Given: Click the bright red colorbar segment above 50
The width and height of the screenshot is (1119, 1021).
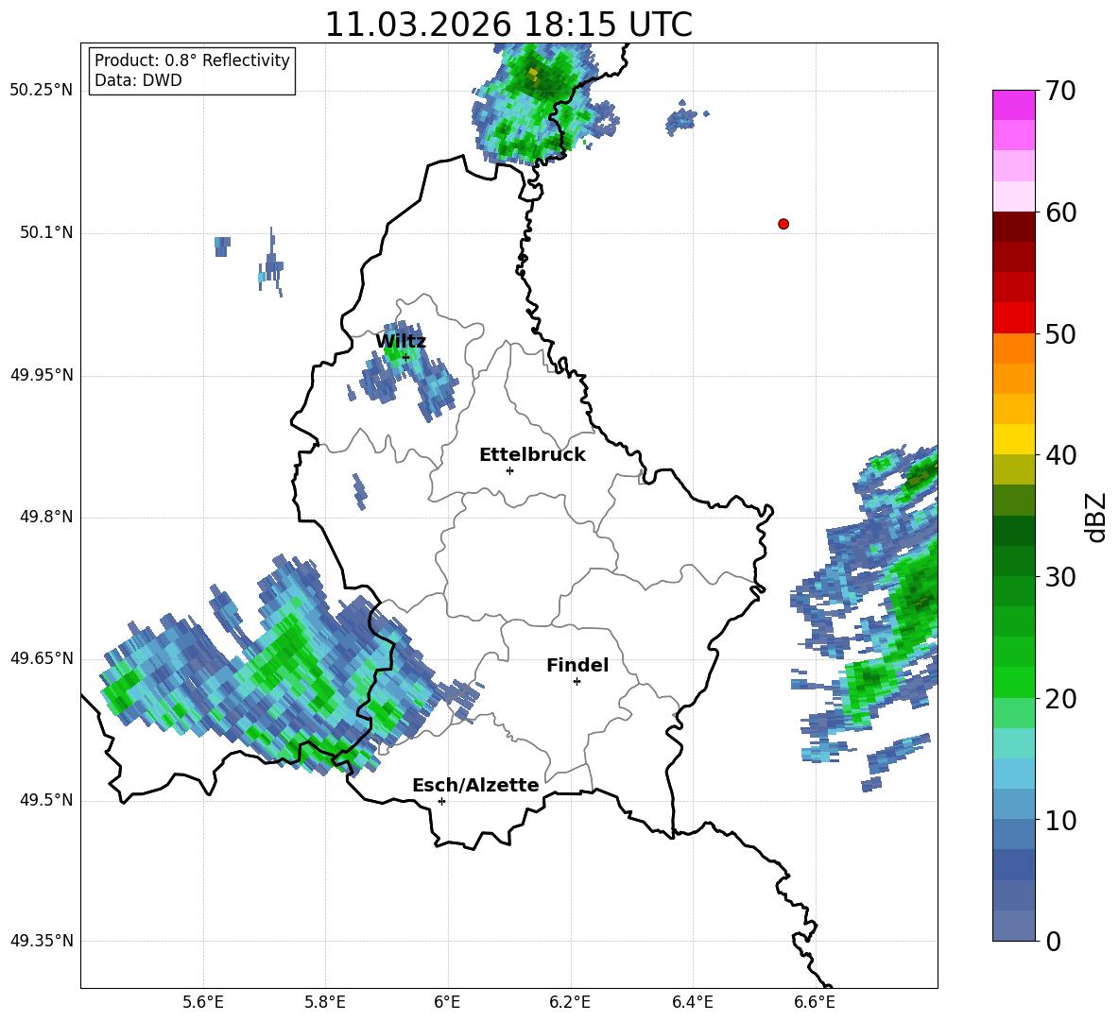Looking at the screenshot, I should (1013, 318).
